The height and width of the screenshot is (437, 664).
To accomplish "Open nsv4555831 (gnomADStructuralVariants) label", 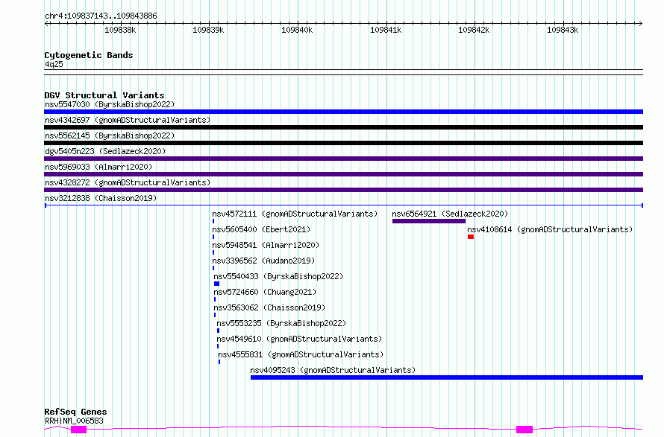I will pyautogui.click(x=301, y=354).
